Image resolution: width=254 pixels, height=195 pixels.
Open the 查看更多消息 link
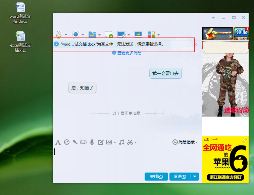click(x=130, y=53)
